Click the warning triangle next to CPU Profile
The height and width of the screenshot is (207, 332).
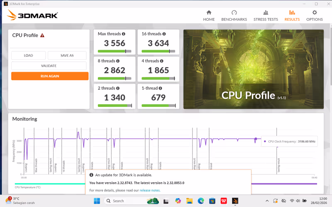[x=42, y=36]
